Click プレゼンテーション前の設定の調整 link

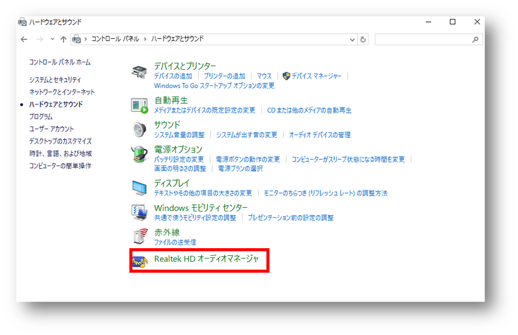click(x=291, y=218)
